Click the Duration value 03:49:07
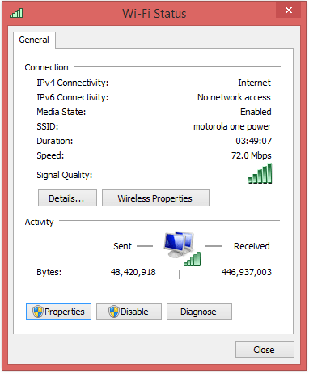The height and width of the screenshot is (374, 309). (253, 141)
